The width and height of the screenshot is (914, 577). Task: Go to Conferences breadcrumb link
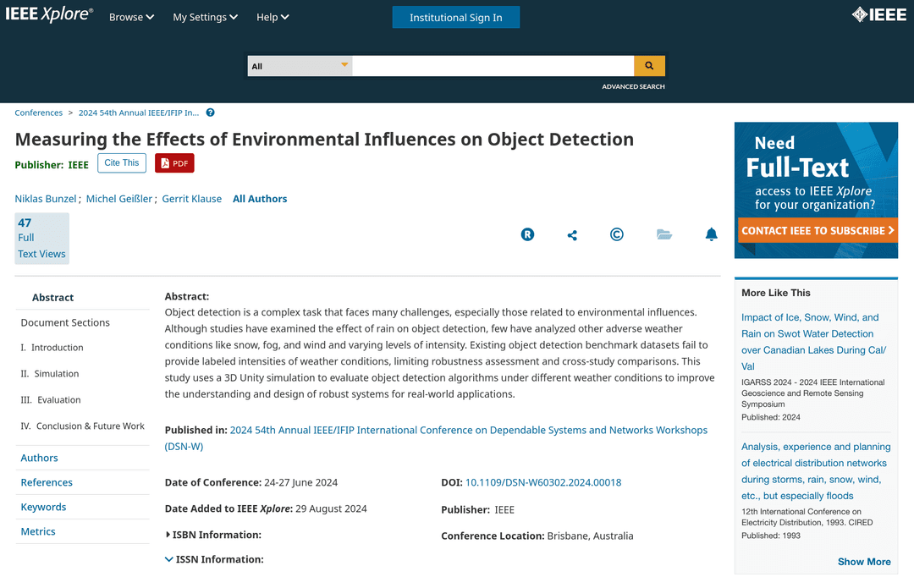pos(38,113)
